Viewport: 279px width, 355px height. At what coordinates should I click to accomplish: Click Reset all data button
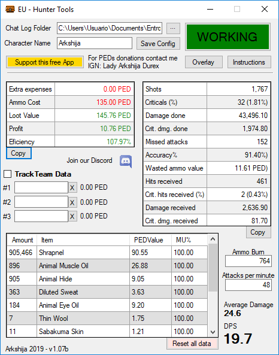(x=192, y=344)
